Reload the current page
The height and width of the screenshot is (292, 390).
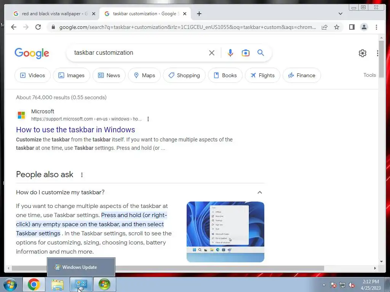coord(38,27)
